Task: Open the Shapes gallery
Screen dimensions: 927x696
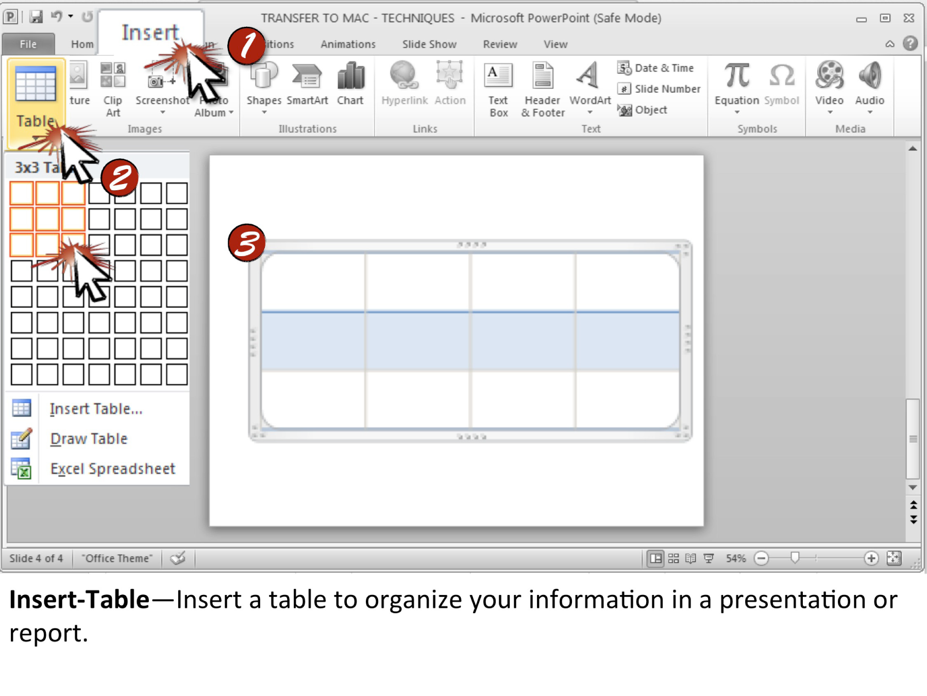Action: pos(264,89)
